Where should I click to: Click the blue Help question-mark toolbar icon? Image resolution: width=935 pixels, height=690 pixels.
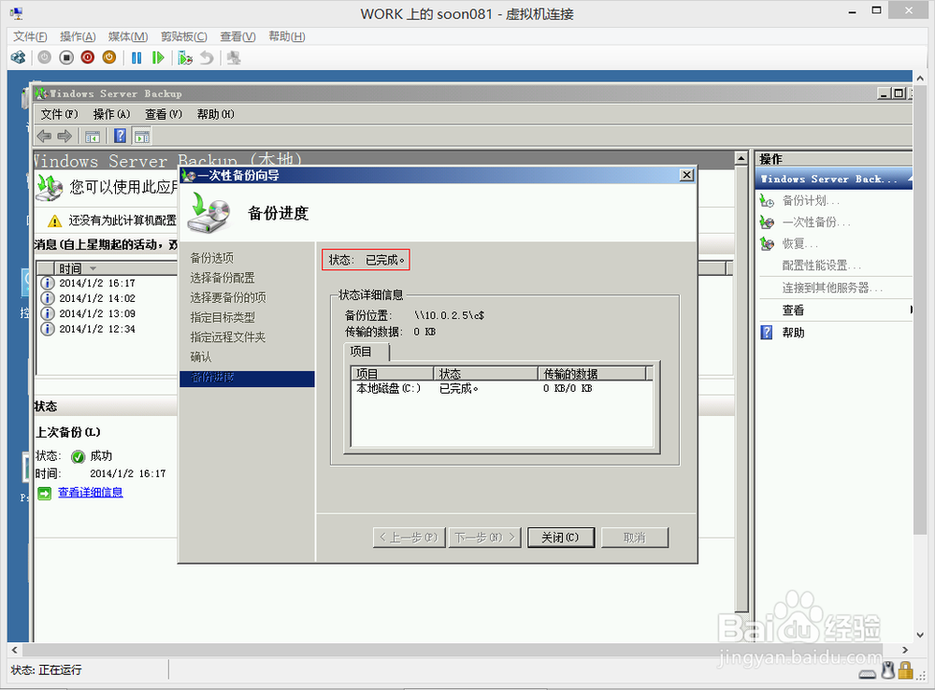click(120, 136)
